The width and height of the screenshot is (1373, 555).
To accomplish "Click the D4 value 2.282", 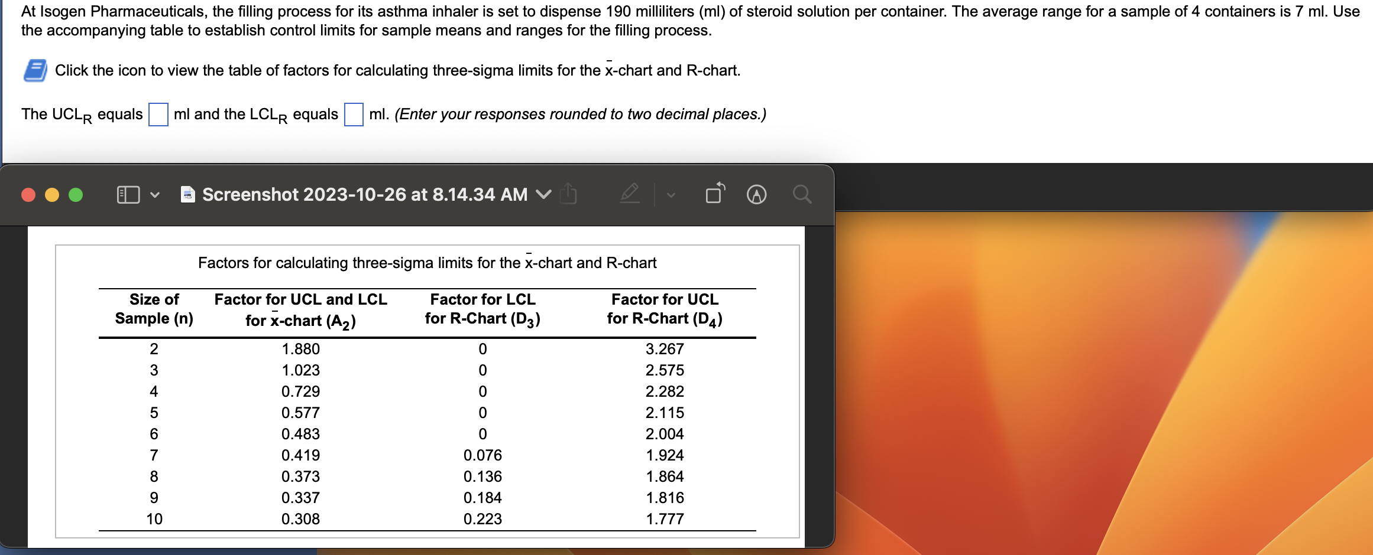I will point(665,391).
